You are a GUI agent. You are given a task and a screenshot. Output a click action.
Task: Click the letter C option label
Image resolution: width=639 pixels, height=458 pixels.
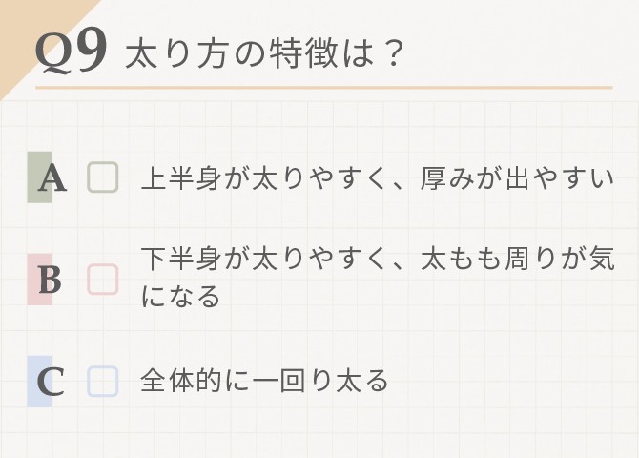tap(51, 382)
